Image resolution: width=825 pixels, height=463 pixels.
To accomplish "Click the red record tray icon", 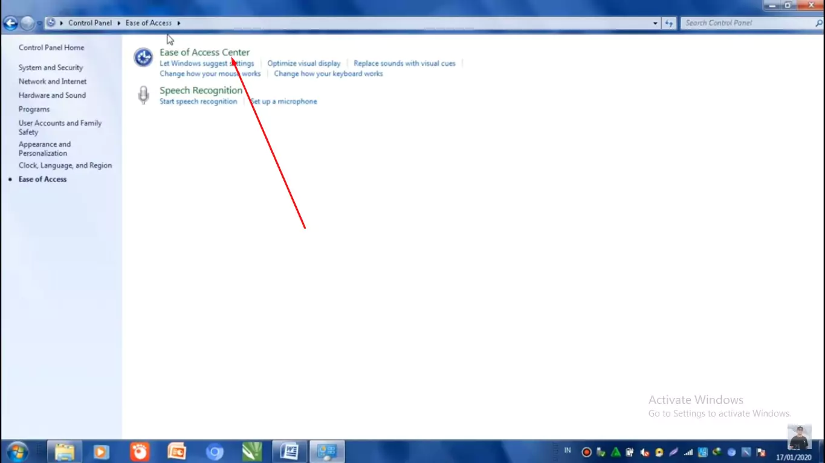I will pyautogui.click(x=586, y=452).
